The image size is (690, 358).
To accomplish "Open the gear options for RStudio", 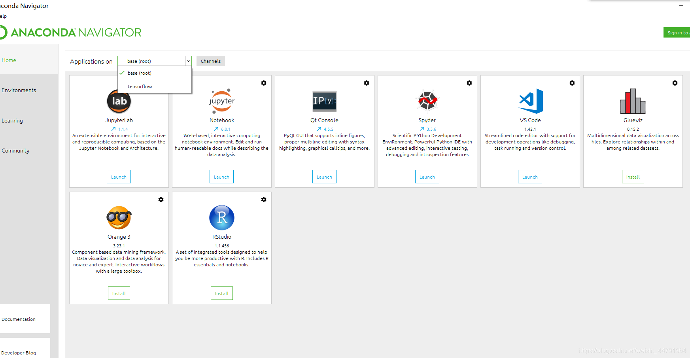I will coord(264,200).
